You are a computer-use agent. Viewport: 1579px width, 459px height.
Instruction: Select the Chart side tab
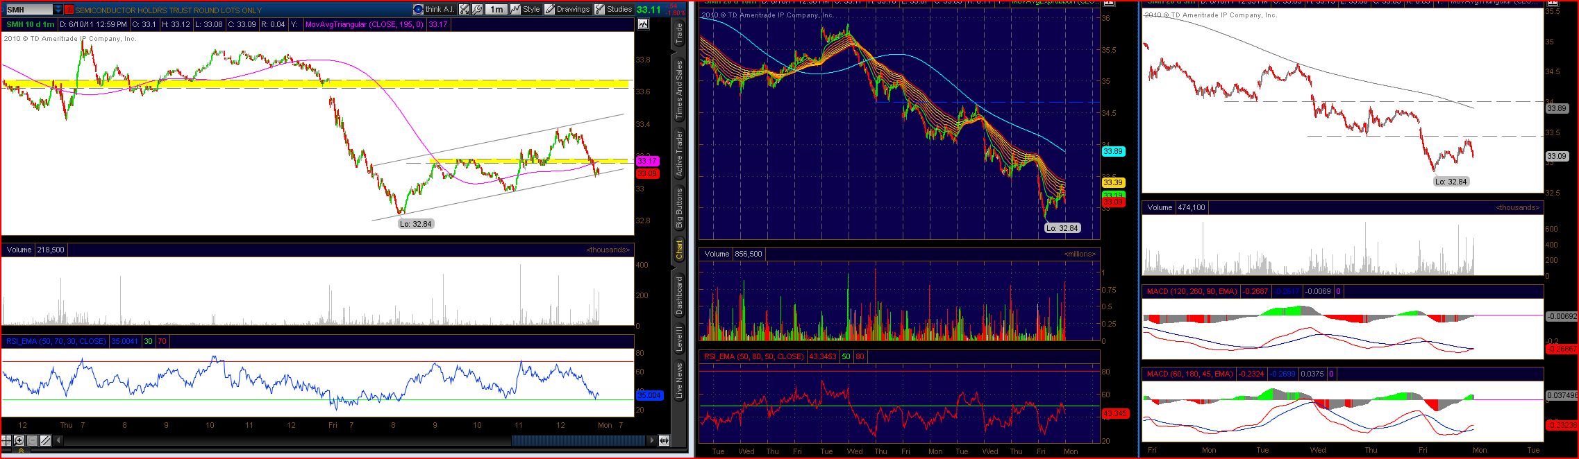pos(679,250)
